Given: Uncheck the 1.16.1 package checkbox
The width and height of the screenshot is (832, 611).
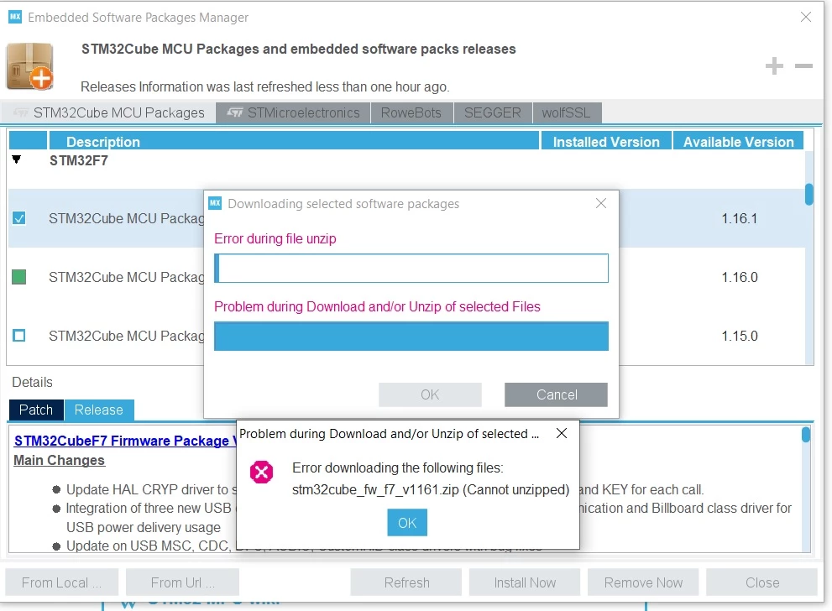Looking at the screenshot, I should coord(19,218).
